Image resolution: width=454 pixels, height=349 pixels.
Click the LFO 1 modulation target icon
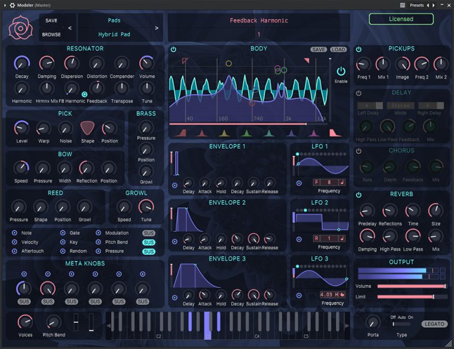pyautogui.click(x=299, y=183)
